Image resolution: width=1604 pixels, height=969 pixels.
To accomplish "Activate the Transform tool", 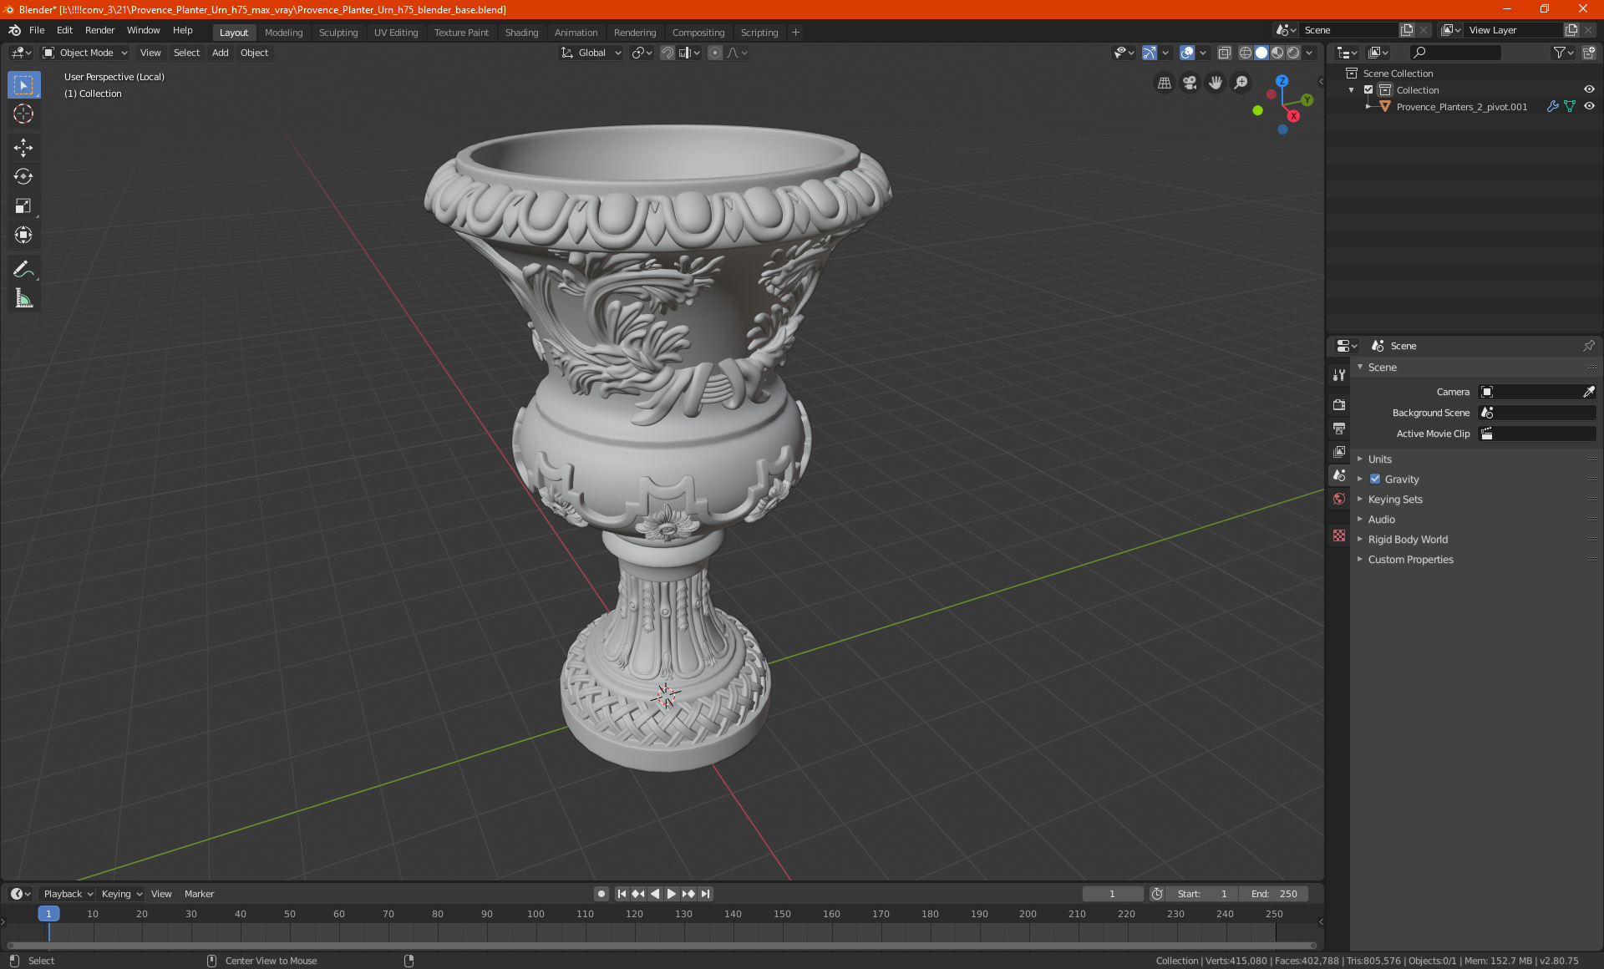I will pos(23,236).
